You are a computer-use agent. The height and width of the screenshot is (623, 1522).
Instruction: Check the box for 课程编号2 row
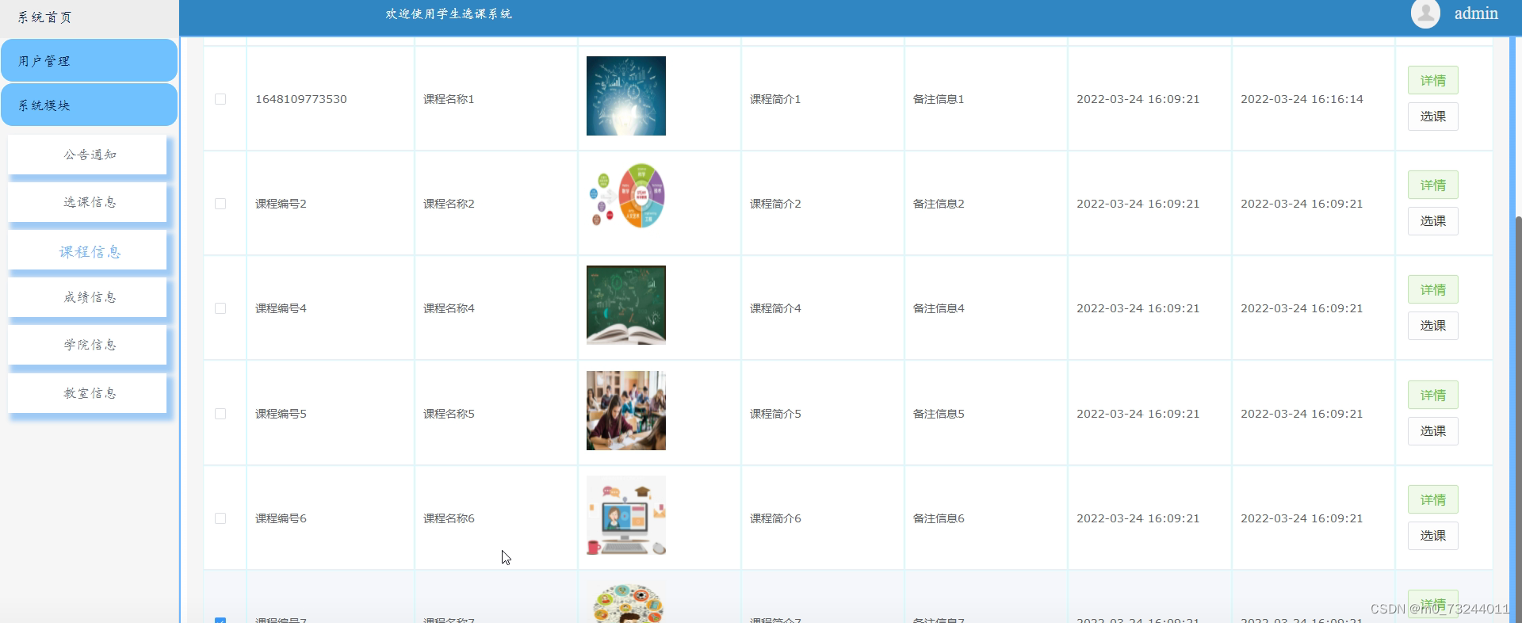point(220,204)
